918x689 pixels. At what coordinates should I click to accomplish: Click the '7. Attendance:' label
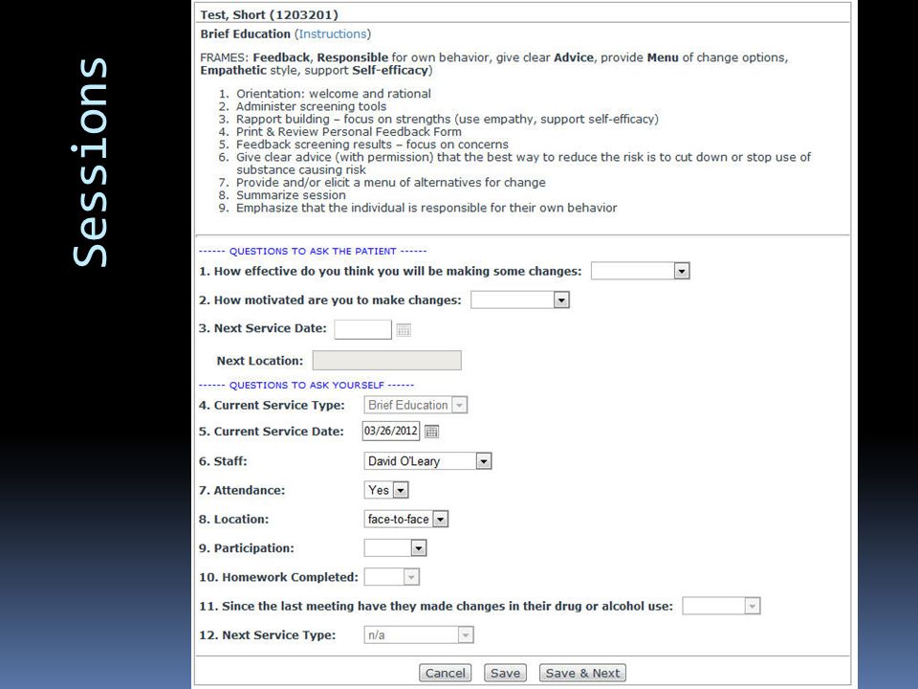242,490
